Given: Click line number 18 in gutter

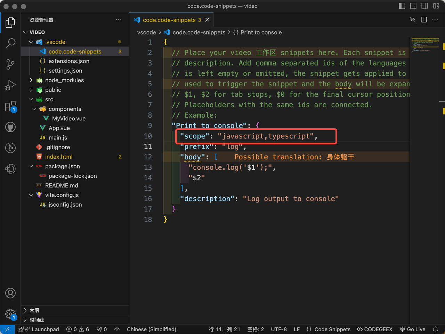Looking at the screenshot, I should pos(148,220).
